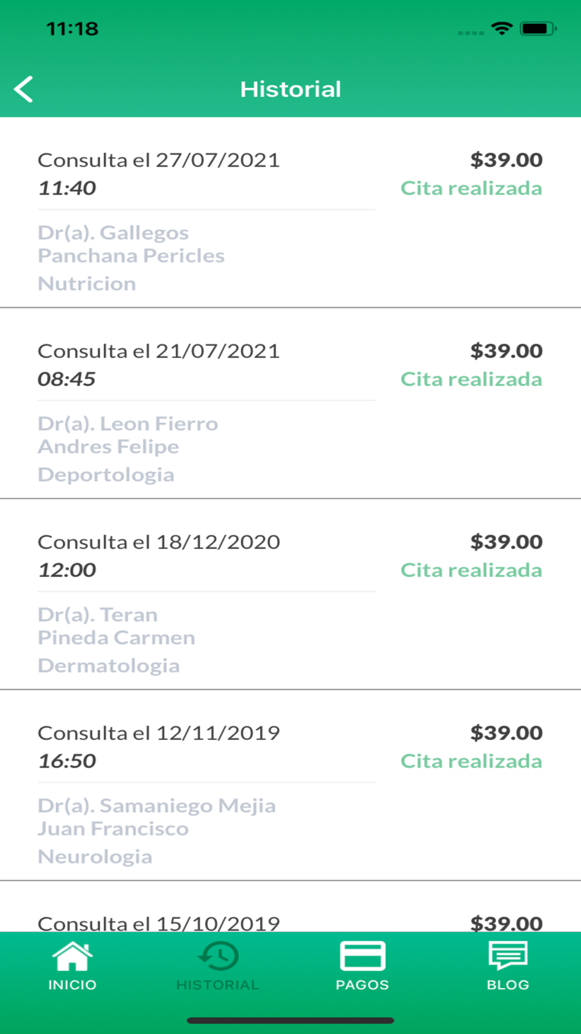Go to the BLOG tab label

point(508,985)
